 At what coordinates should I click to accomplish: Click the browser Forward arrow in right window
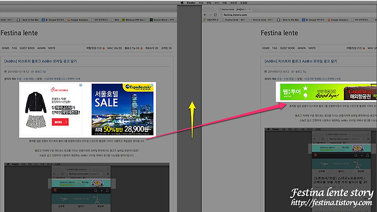[210, 15]
